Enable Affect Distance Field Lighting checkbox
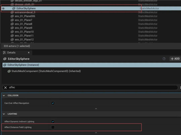This screenshot has width=181, height=135. click(x=53, y=127)
